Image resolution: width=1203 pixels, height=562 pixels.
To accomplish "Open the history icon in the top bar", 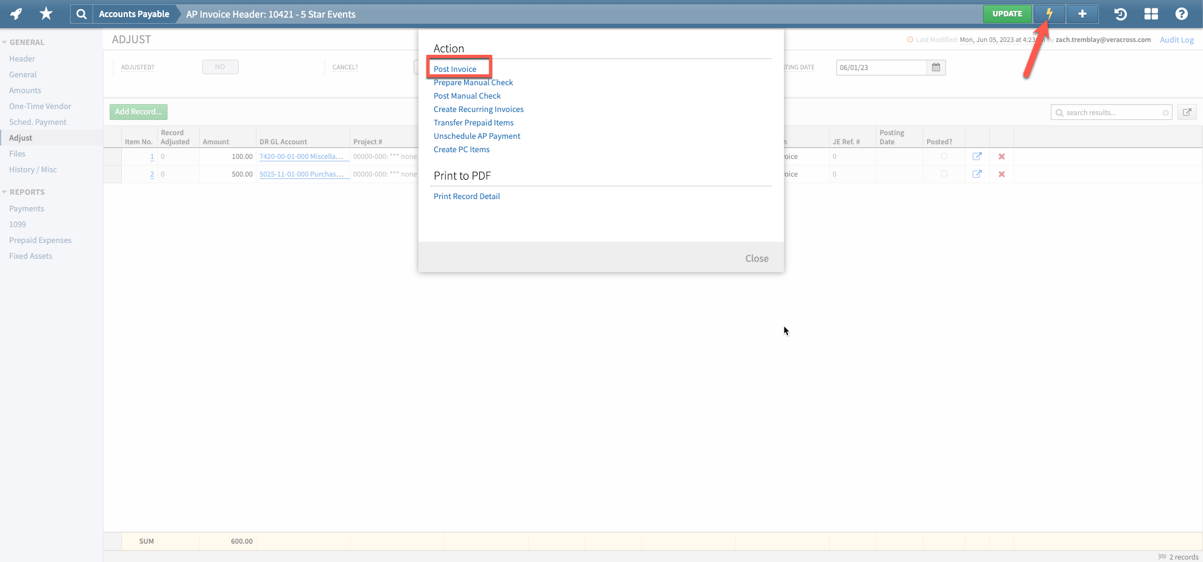I will pyautogui.click(x=1120, y=13).
